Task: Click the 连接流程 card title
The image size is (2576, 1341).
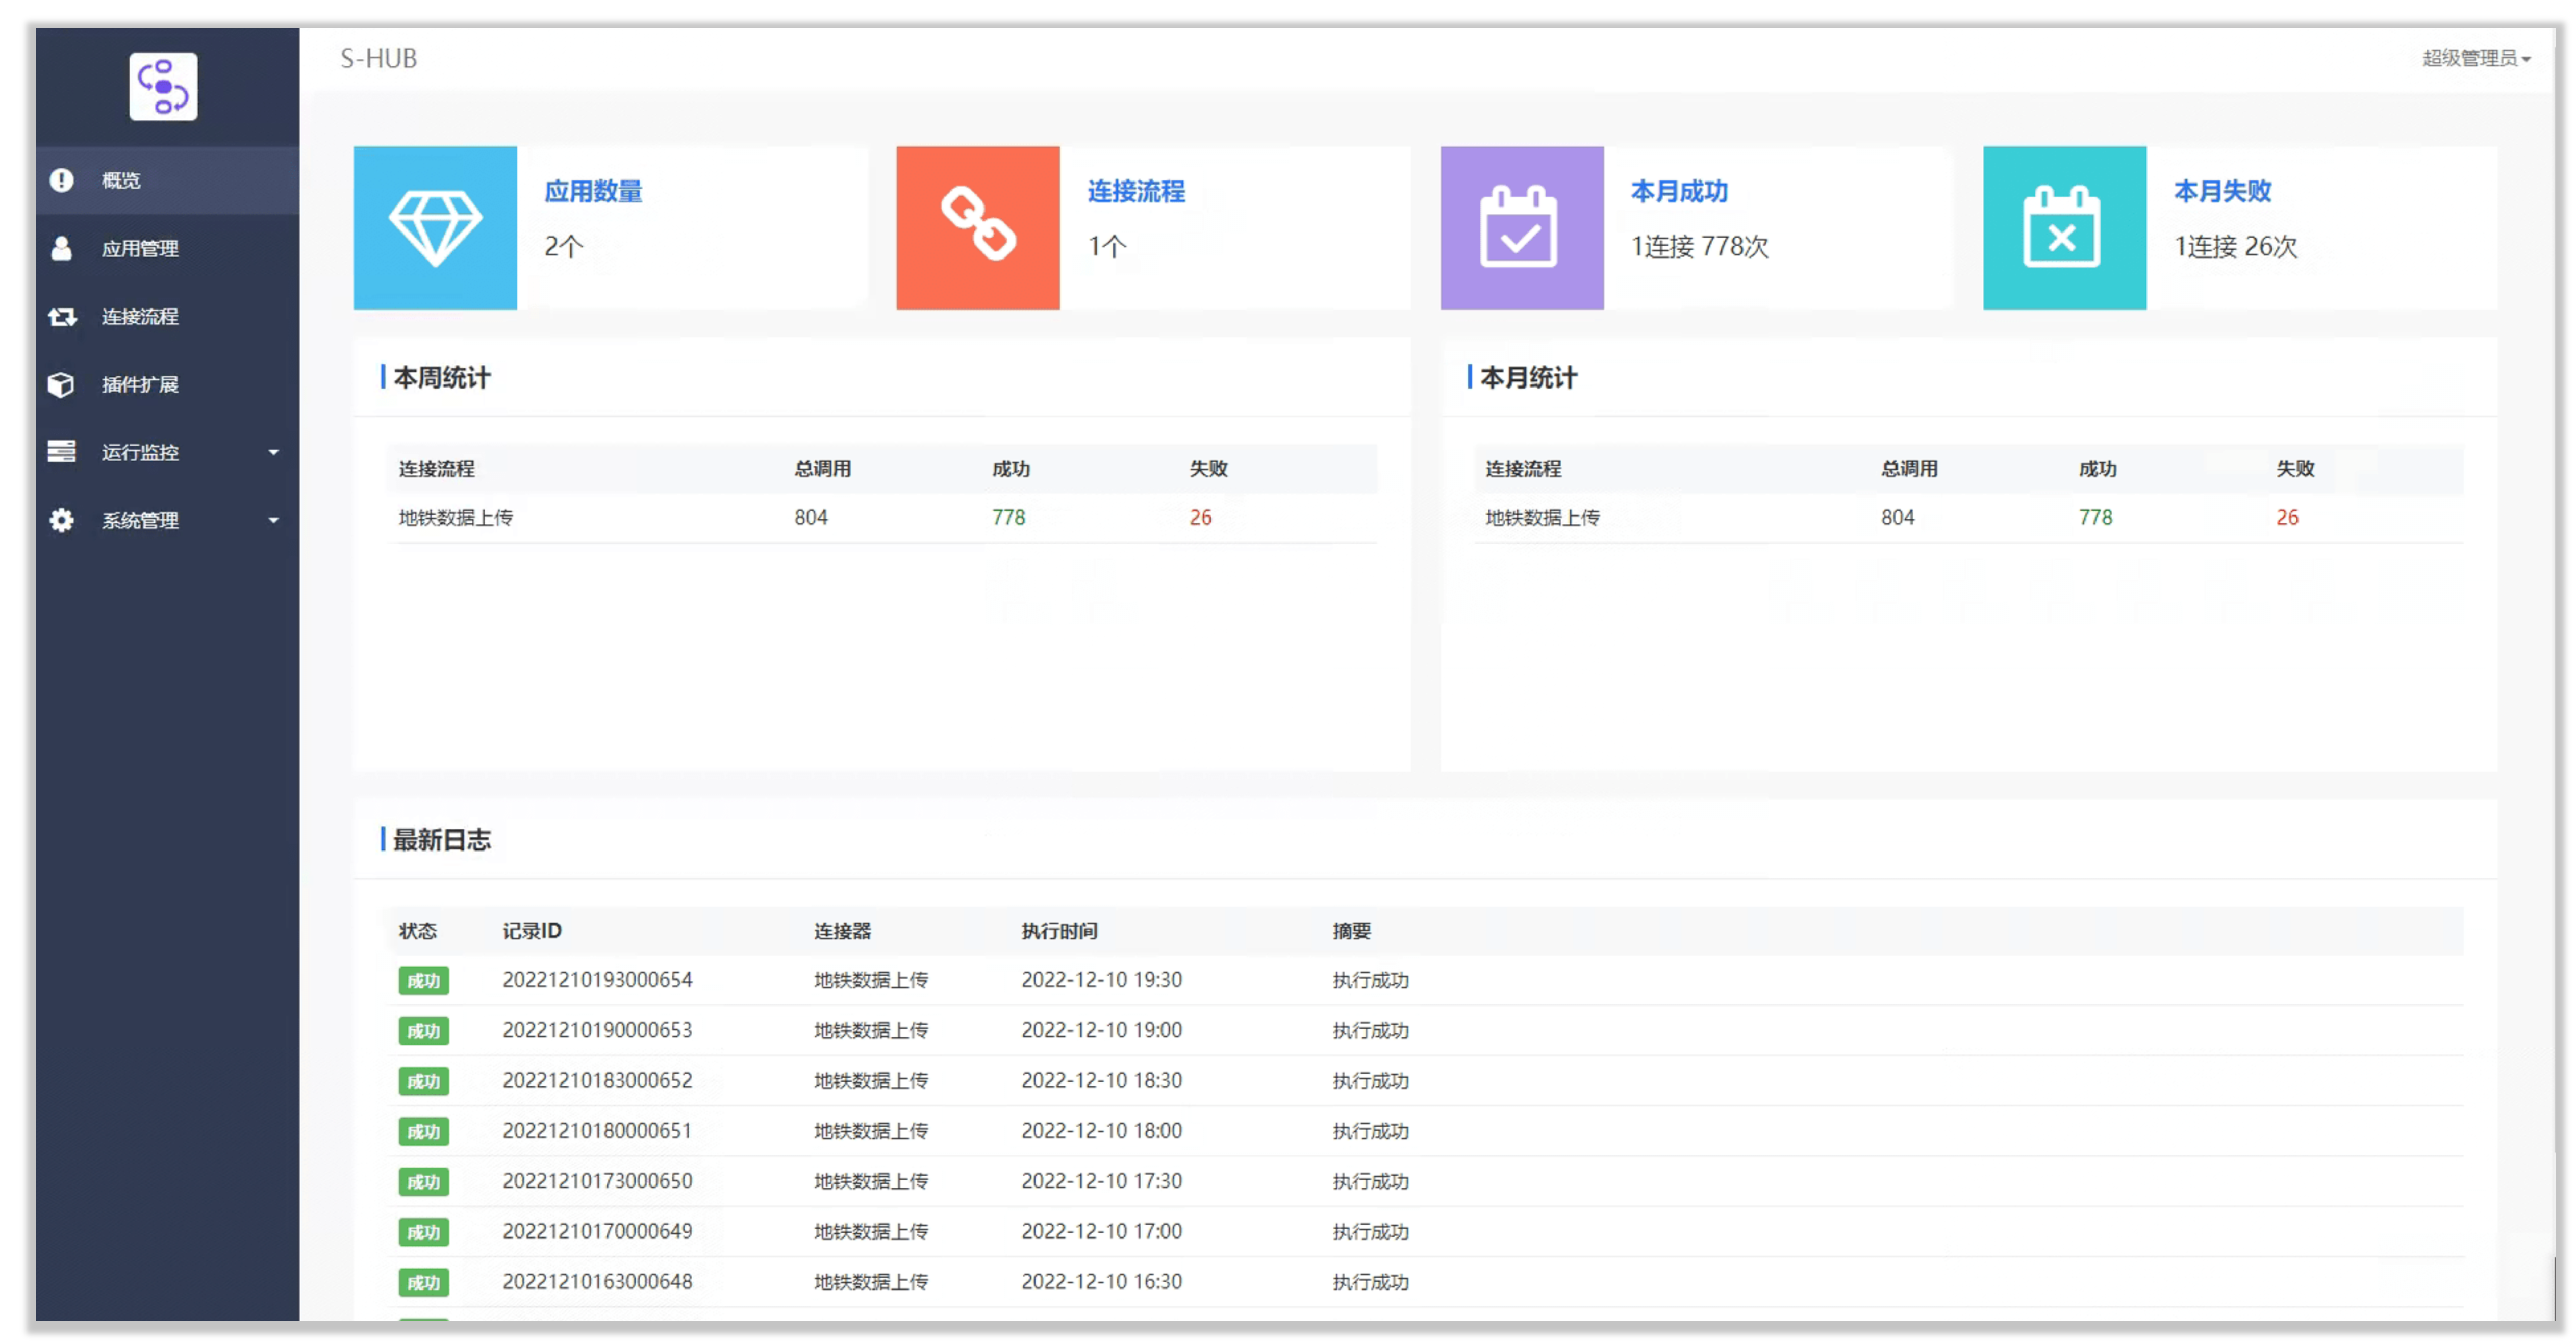Action: point(1137,191)
